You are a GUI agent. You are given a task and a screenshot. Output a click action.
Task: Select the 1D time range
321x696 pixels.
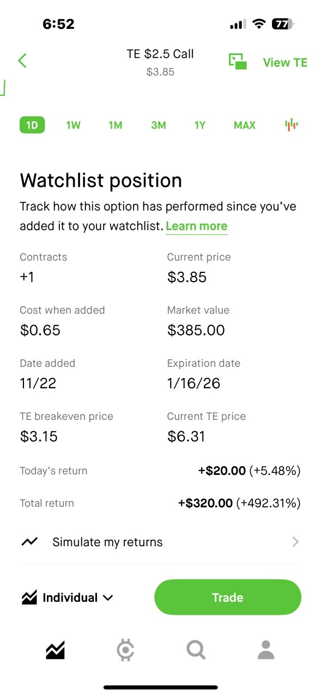[x=32, y=125]
